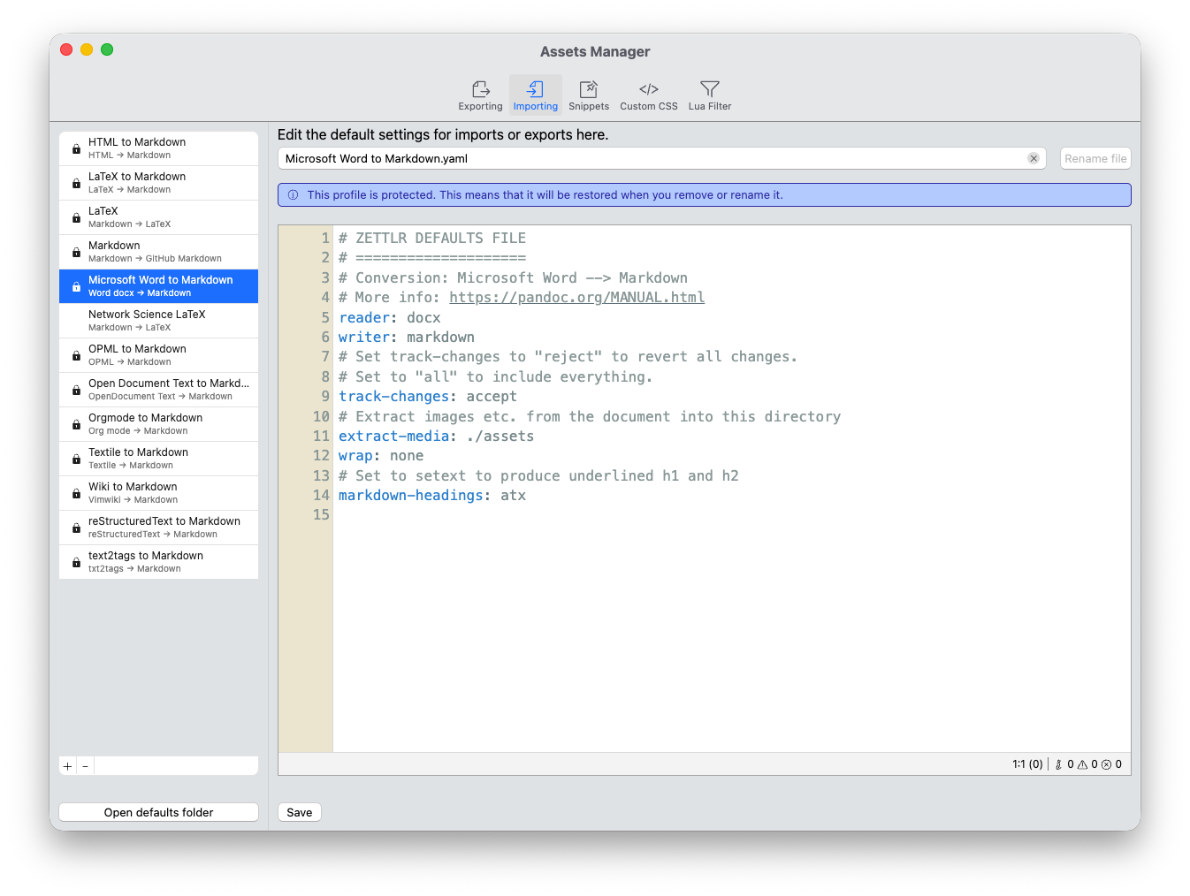
Task: Open the Custom CSS tab
Action: point(648,95)
